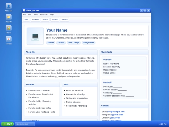Select about_me.exe taskbar entry

(25, 124)
